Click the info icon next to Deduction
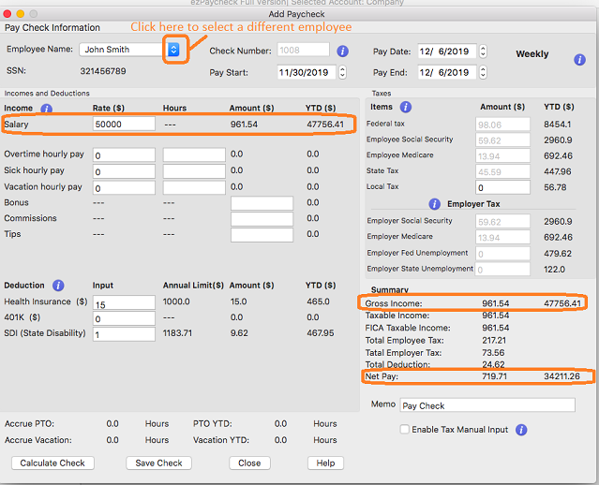 point(58,286)
